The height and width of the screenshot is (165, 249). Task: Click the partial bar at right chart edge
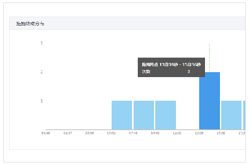pos(244,115)
